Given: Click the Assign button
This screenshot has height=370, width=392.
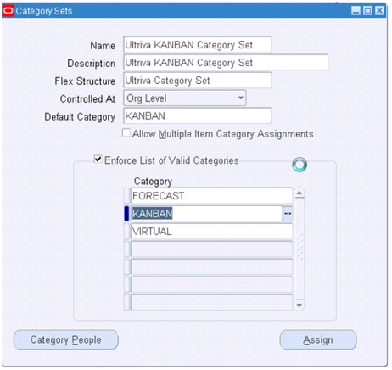Looking at the screenshot, I should pos(318,339).
